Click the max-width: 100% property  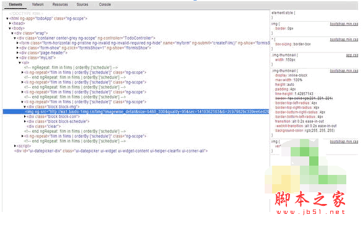pos(289,80)
